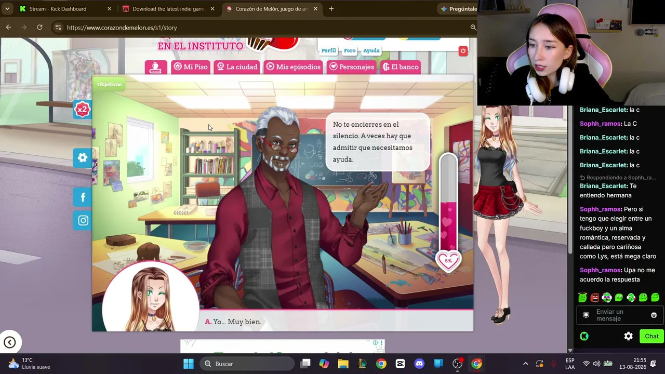Go to Mi Piso

pos(191,67)
